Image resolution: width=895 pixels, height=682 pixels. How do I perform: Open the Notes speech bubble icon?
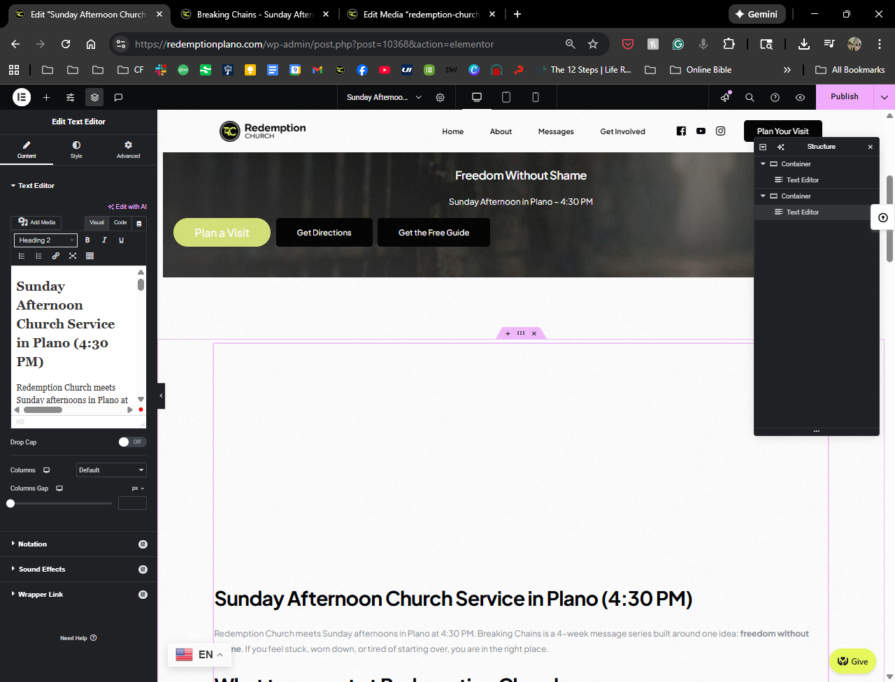point(119,97)
